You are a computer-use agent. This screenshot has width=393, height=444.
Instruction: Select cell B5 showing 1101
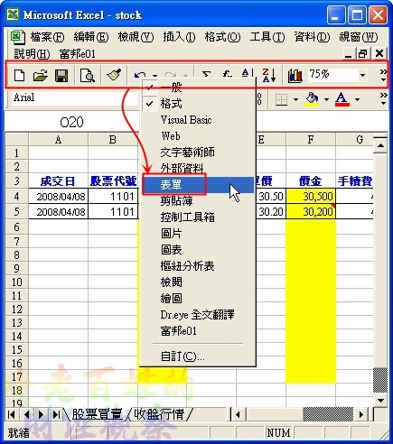(x=113, y=212)
